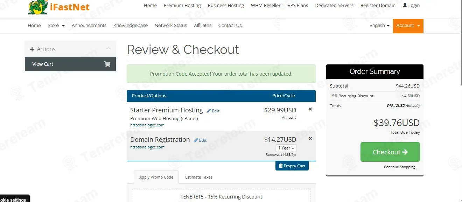
Task: Click the Price/Cycle column header
Action: [283, 96]
